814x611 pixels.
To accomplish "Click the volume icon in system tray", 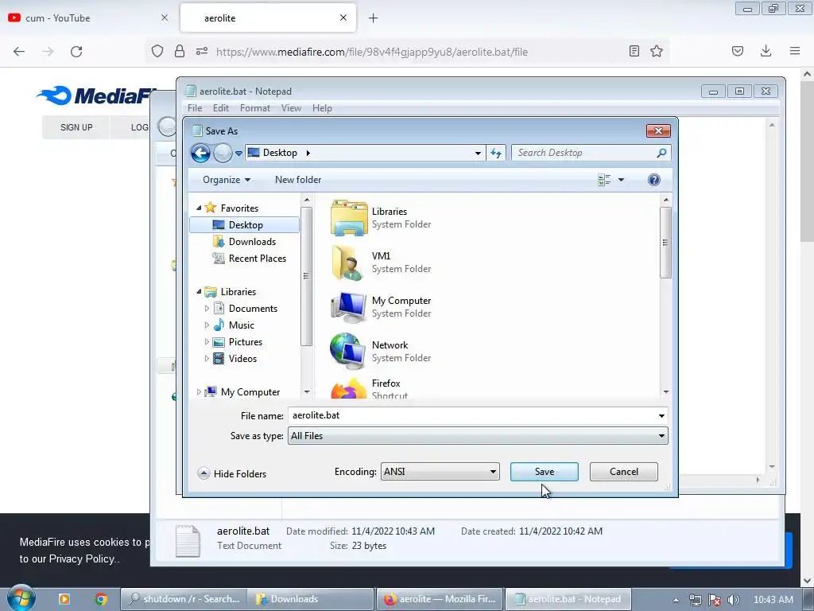I will [734, 600].
